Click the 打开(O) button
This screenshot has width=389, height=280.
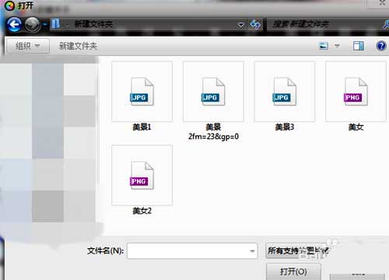[293, 271]
